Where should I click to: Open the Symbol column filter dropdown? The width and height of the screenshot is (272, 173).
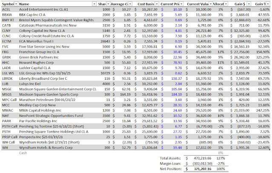pos(16,4)
